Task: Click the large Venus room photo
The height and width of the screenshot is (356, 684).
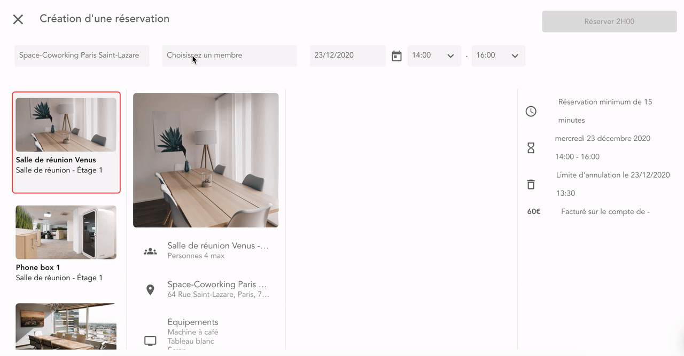Action: click(x=206, y=160)
